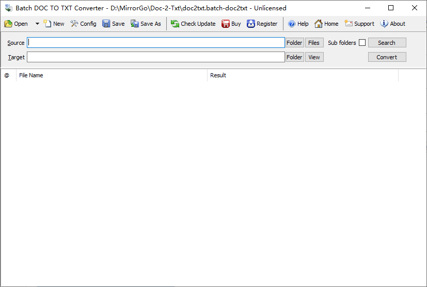427x287 pixels.
Task: Click the @ column header
Action: [8, 75]
